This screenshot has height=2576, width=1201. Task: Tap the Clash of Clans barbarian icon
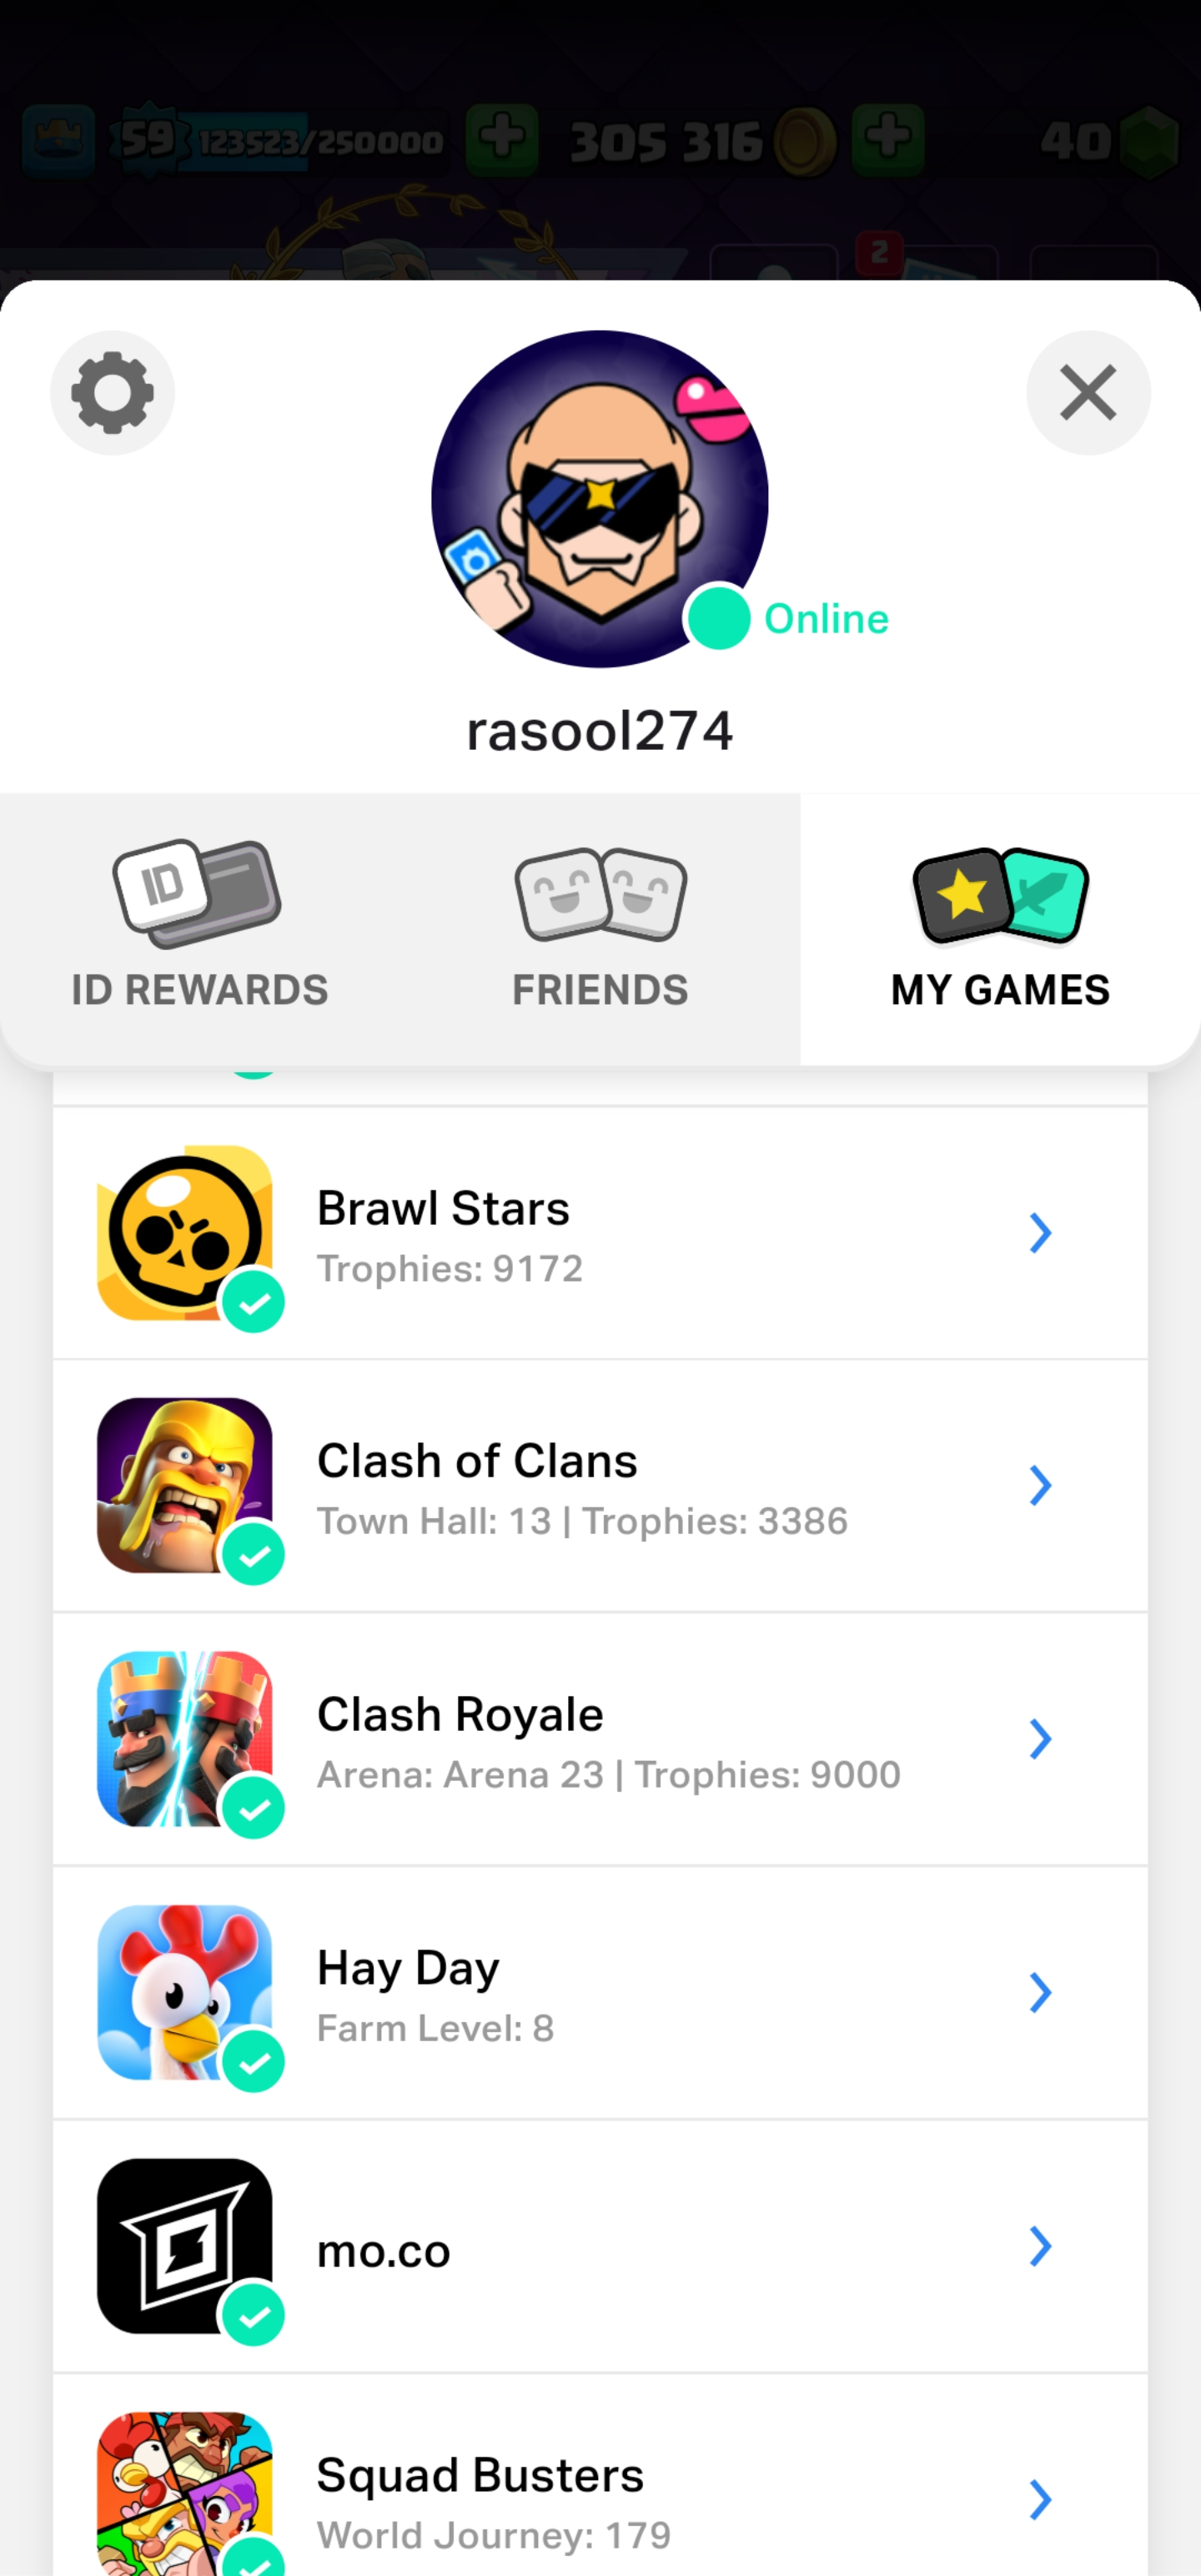pos(184,1485)
